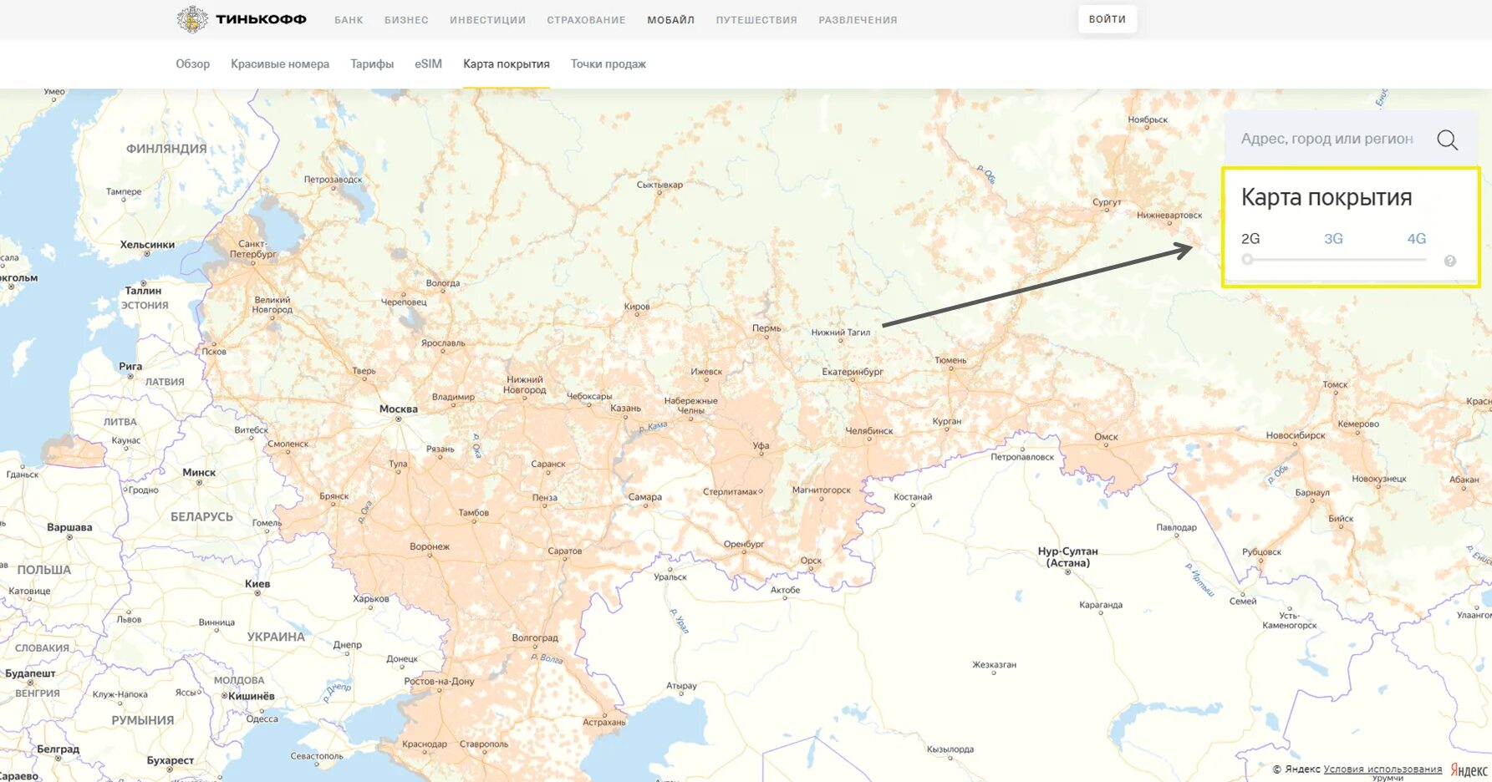Image resolution: width=1492 pixels, height=782 pixels.
Task: Select 2G coverage on the slider
Action: 1250,239
